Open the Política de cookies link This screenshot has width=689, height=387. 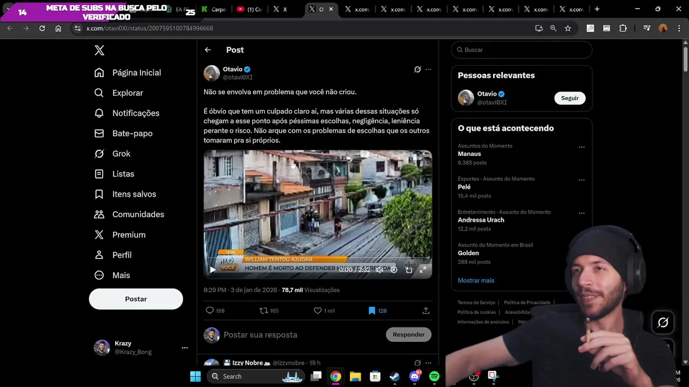pos(476,312)
